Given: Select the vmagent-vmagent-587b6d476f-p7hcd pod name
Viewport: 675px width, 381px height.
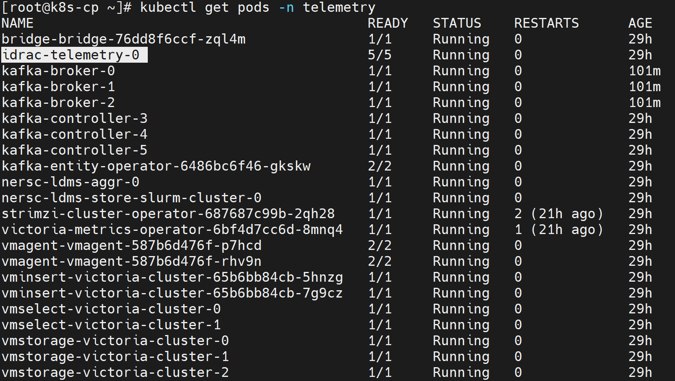Looking at the screenshot, I should pyautogui.click(x=132, y=245).
